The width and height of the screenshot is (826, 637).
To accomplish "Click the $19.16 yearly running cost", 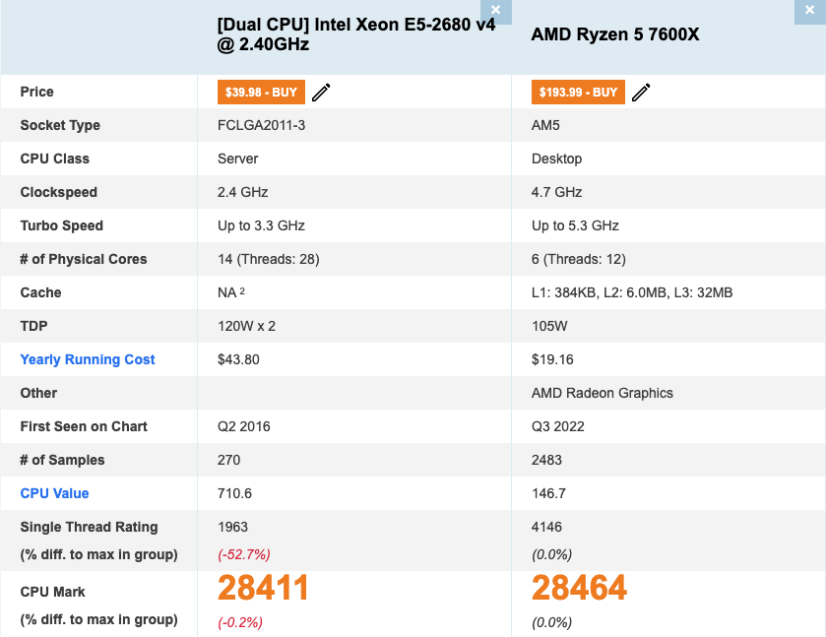I will click(552, 359).
